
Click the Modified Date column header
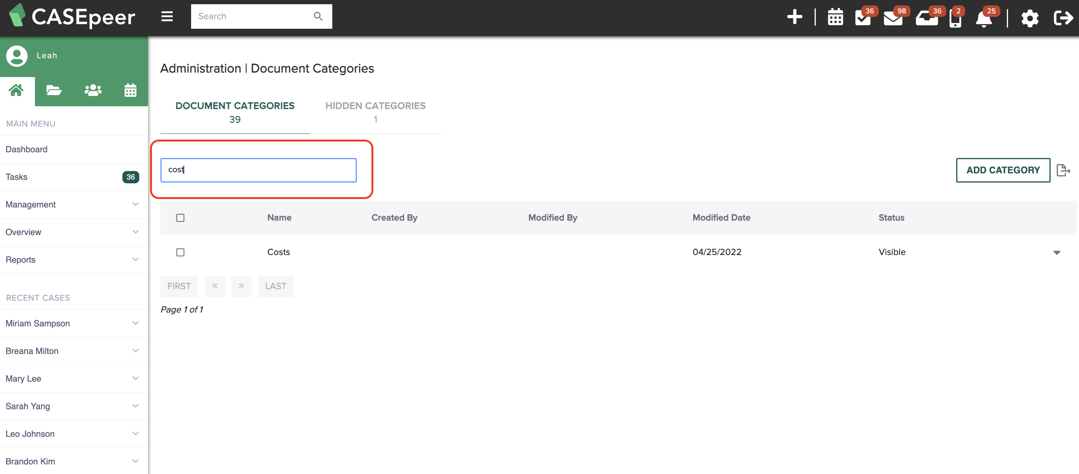(x=721, y=218)
